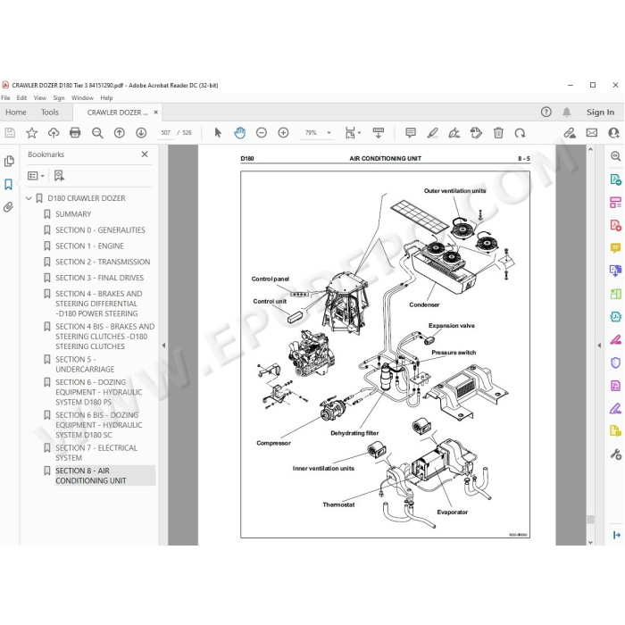Open the Attachments paperclip panel
This screenshot has width=625, height=625.
pyautogui.click(x=8, y=207)
